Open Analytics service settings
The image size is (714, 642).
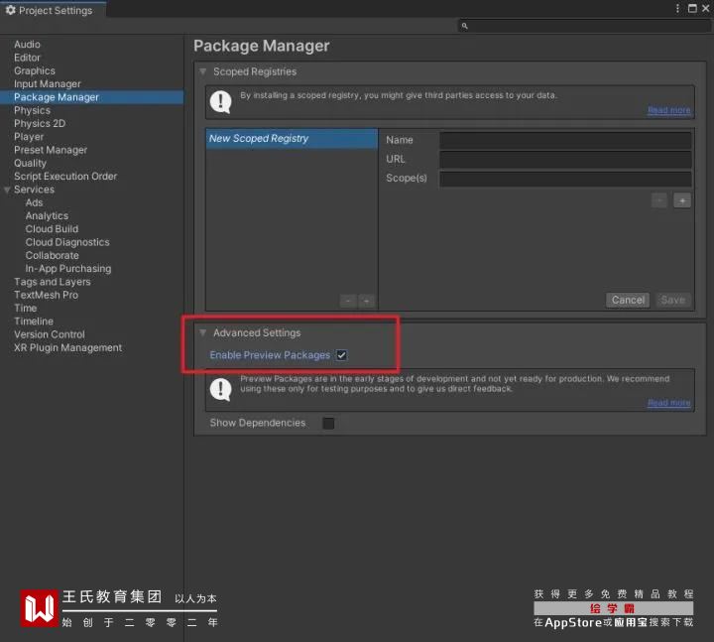47,215
